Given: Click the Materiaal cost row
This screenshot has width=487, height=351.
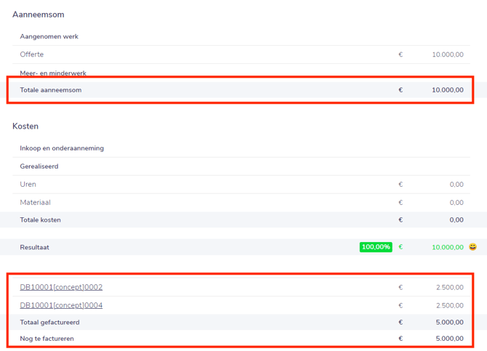Looking at the screenshot, I should point(241,203).
